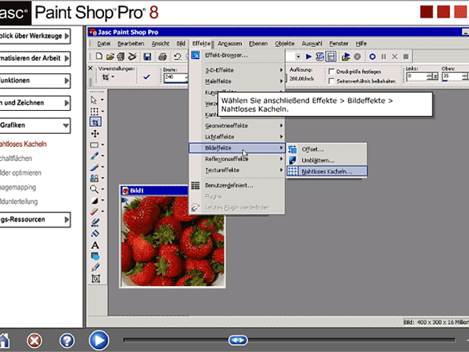Screen dimensions: 469x352
Task: Enable Druckgröße festlegen checkbox
Action: click(x=331, y=71)
